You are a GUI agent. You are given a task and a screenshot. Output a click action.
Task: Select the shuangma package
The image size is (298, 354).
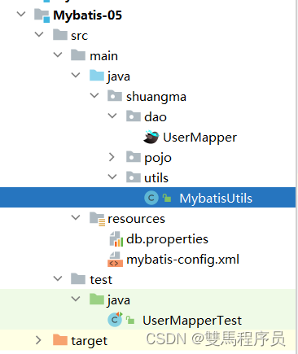coord(156,97)
